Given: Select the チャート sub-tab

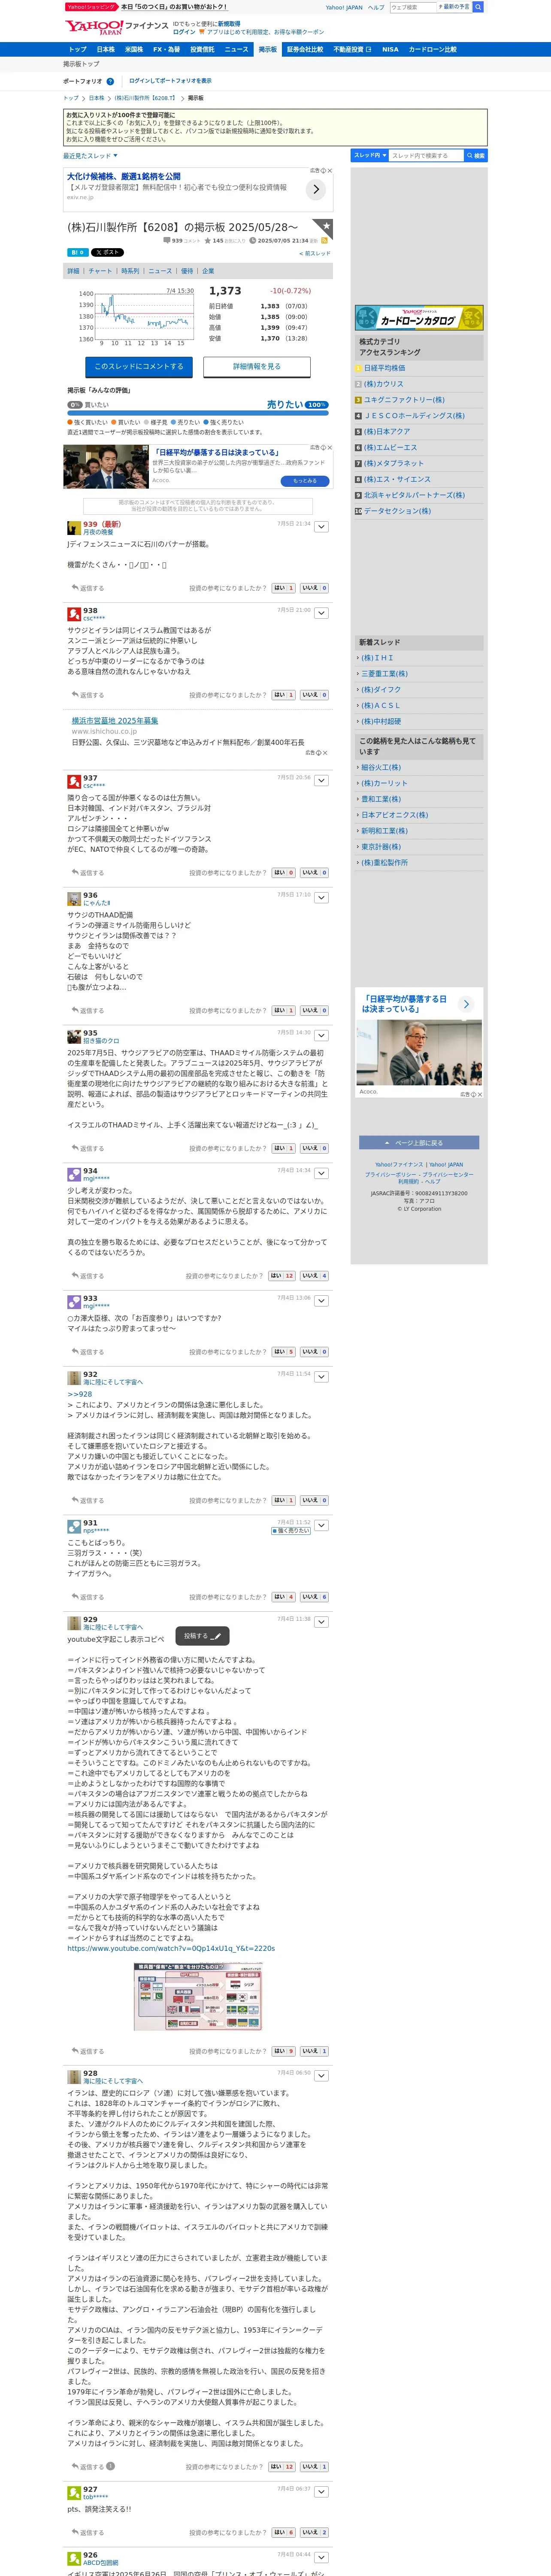Looking at the screenshot, I should [100, 271].
